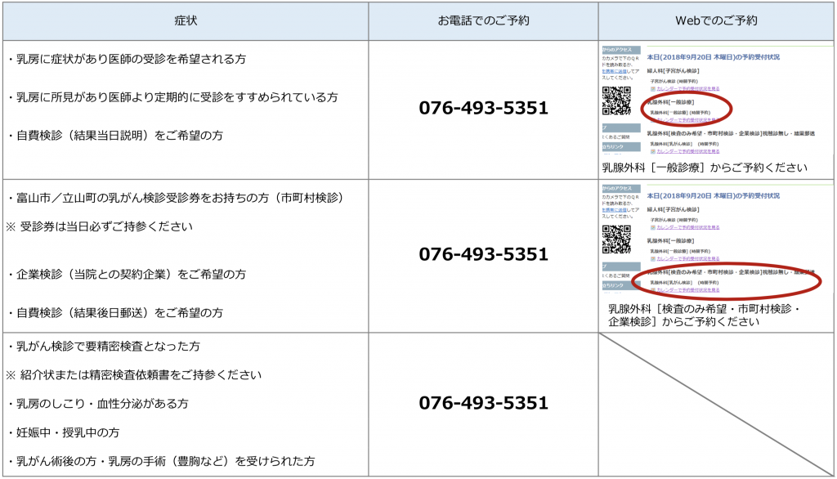837x479 pixels.
Task: Click calendar icon inside red circle in second row screenshot
Action: click(653, 289)
